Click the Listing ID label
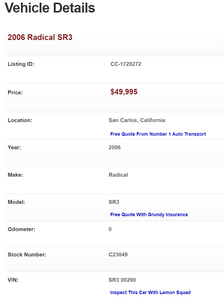 pyautogui.click(x=21, y=64)
